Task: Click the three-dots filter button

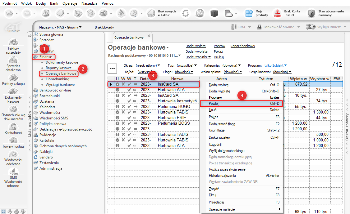Action: [x=112, y=69]
